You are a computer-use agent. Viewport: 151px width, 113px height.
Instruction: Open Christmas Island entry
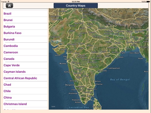click(x=25, y=104)
